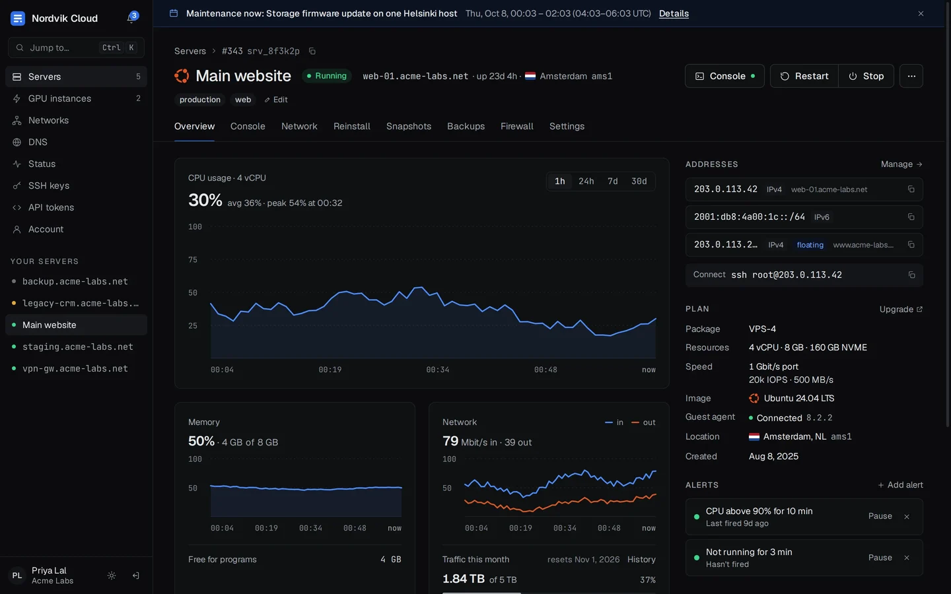Switch to the Firewall tab
This screenshot has width=951, height=594.
pos(517,126)
